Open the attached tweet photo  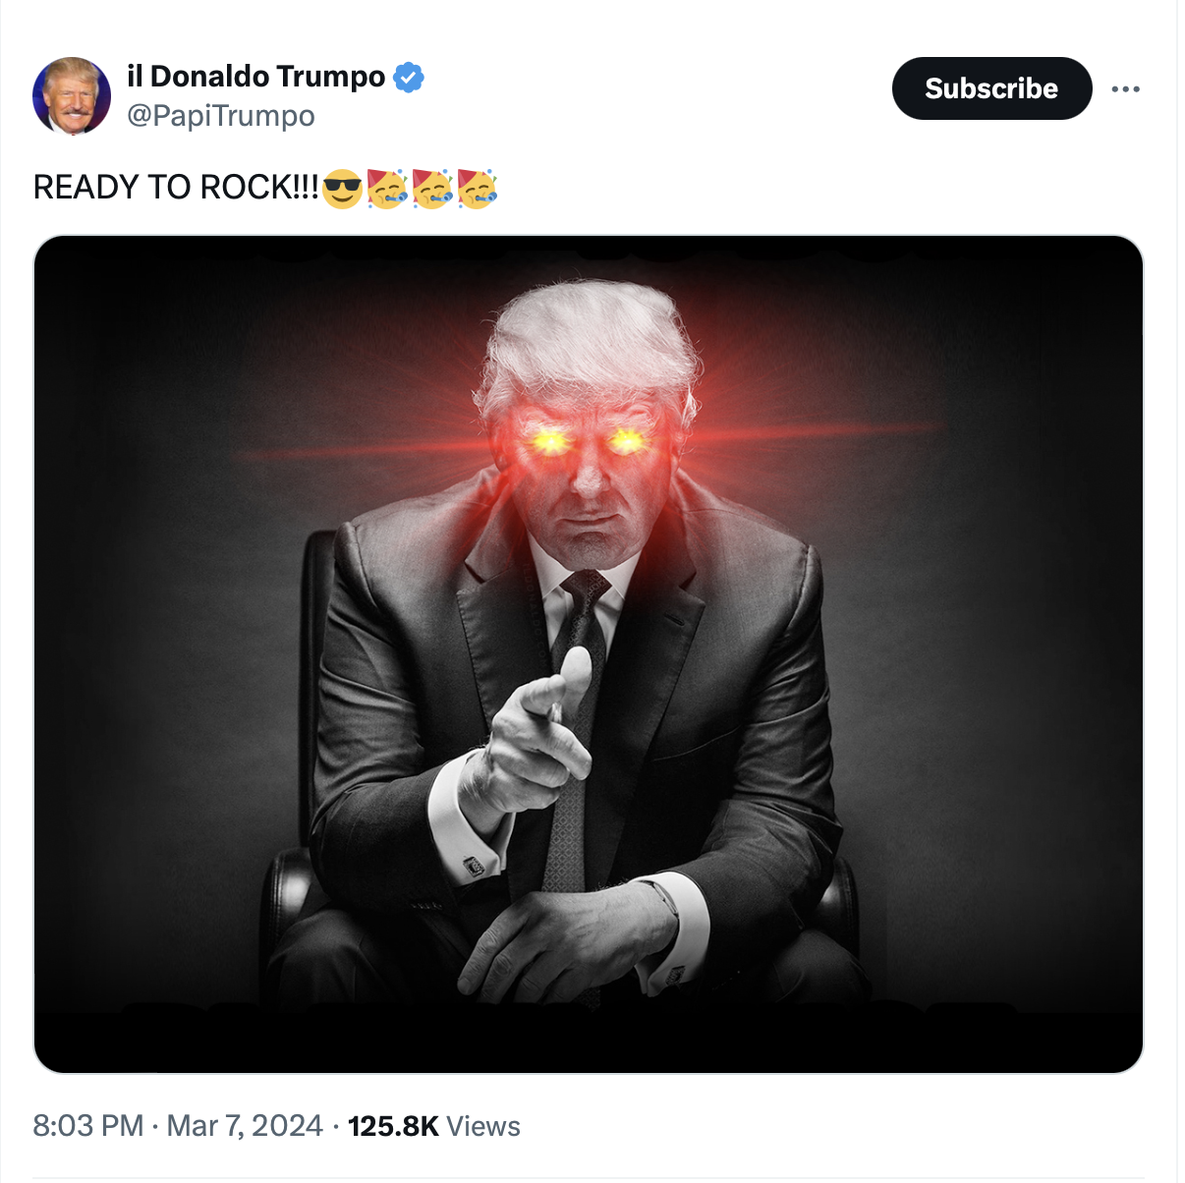coord(589,654)
